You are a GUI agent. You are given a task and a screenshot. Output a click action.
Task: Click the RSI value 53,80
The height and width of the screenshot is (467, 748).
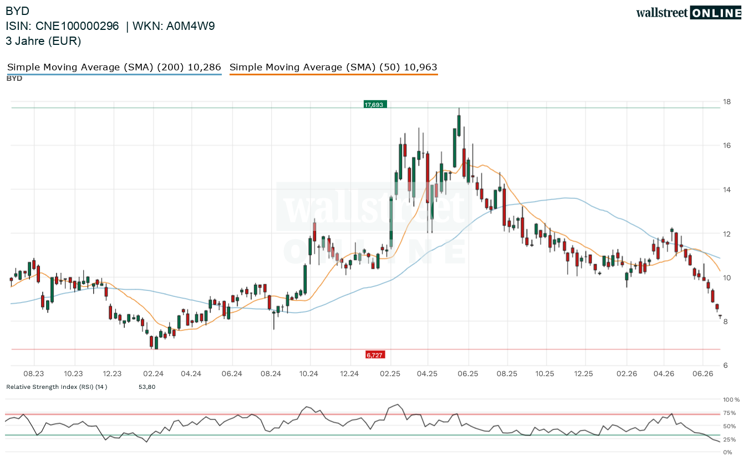(x=147, y=387)
